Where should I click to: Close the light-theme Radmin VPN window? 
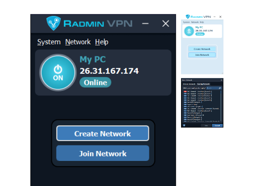click(221, 17)
